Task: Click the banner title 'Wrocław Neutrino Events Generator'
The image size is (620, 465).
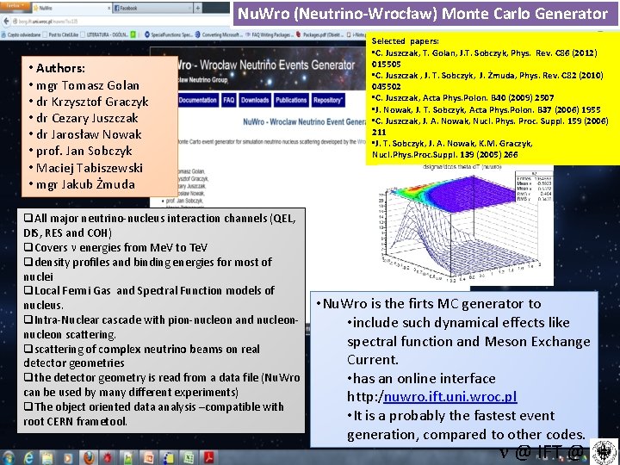Action: tap(278, 65)
